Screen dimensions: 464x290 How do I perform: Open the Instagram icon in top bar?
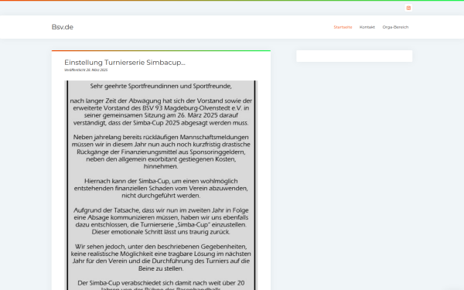pos(408,8)
